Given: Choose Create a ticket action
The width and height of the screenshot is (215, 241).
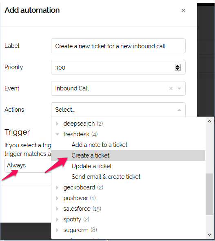Looking at the screenshot, I should pyautogui.click(x=128, y=155).
